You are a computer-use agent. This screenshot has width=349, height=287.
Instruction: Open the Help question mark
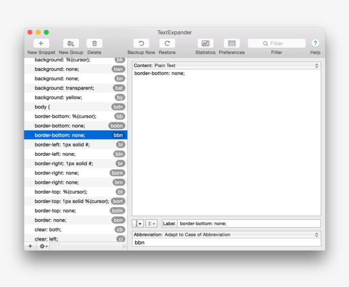[x=315, y=43]
